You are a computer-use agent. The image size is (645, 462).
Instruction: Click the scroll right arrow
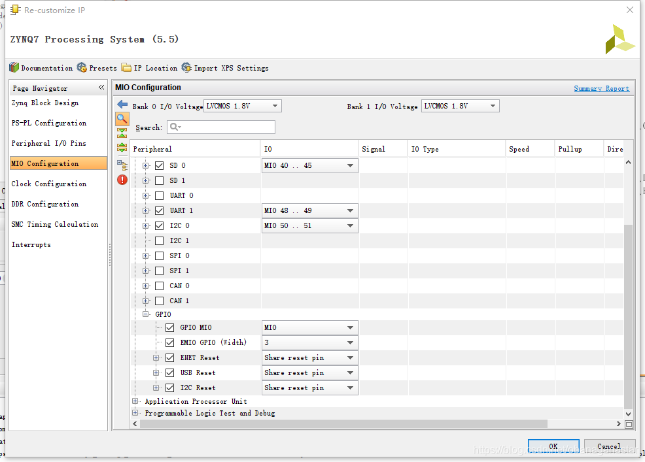[x=618, y=424]
